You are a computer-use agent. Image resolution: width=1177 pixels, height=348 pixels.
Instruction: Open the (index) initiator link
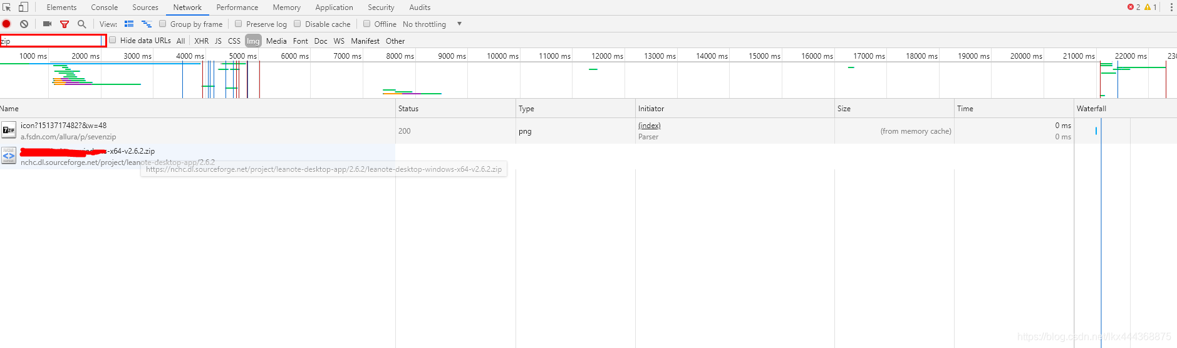click(650, 126)
